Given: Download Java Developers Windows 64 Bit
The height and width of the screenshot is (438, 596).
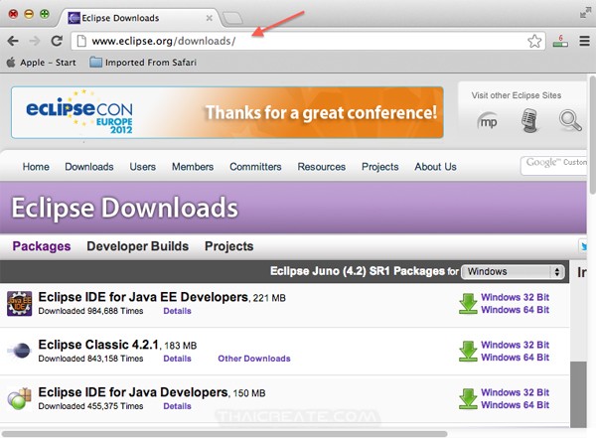Looking at the screenshot, I should (515, 404).
